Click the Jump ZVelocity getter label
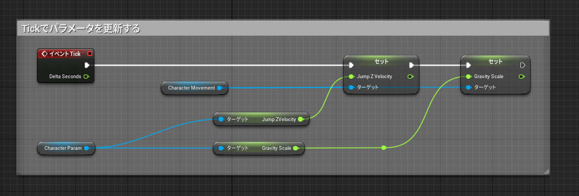 (279, 119)
